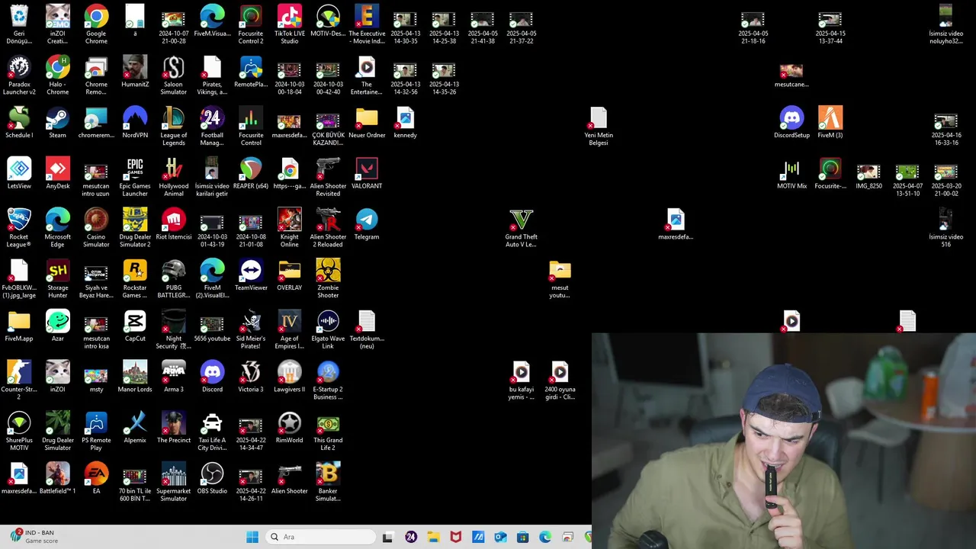Open the Discord desktop shortcut
The height and width of the screenshot is (549, 976).
(x=212, y=376)
